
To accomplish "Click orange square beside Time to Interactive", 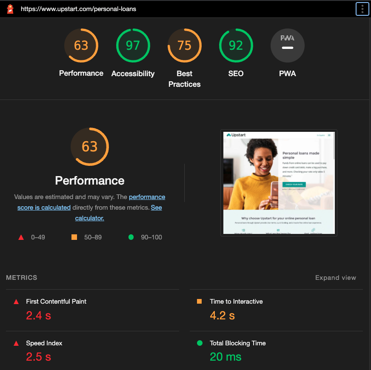I will [x=199, y=301].
